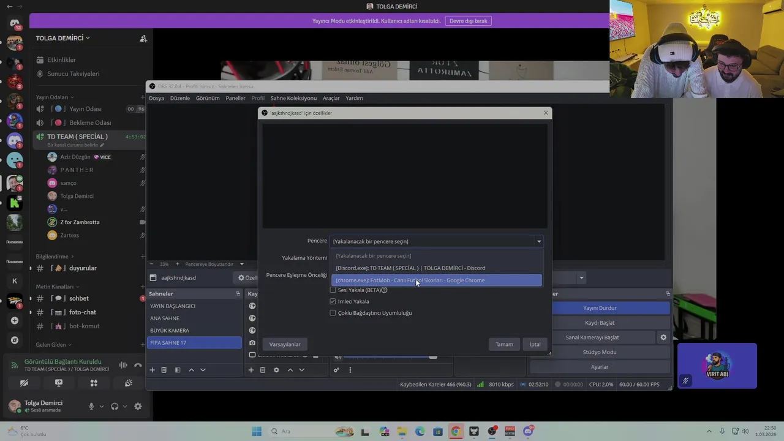Open Düzenle menu in OBS
784x441 pixels.
click(180, 98)
